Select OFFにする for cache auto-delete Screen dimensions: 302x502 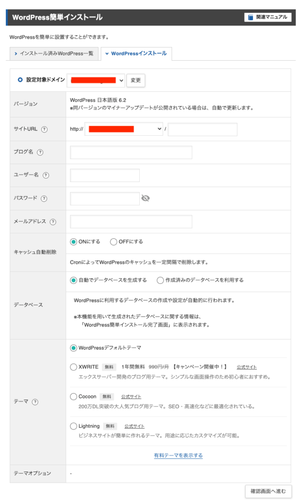[113, 242]
